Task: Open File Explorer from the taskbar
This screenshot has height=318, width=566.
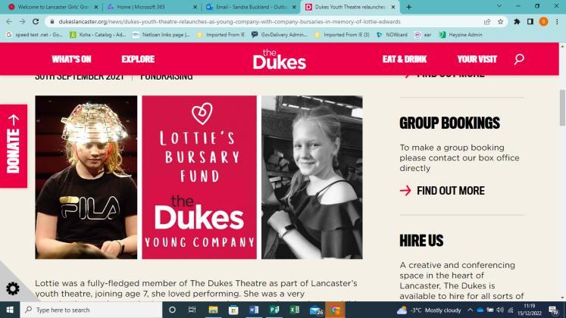Action: 213,310
